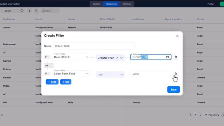
Task: Delete the empty second condition row
Action: (x=176, y=74)
